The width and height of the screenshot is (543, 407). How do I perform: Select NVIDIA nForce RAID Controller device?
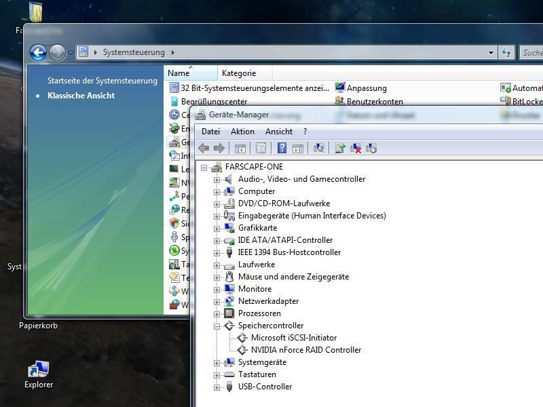point(306,350)
